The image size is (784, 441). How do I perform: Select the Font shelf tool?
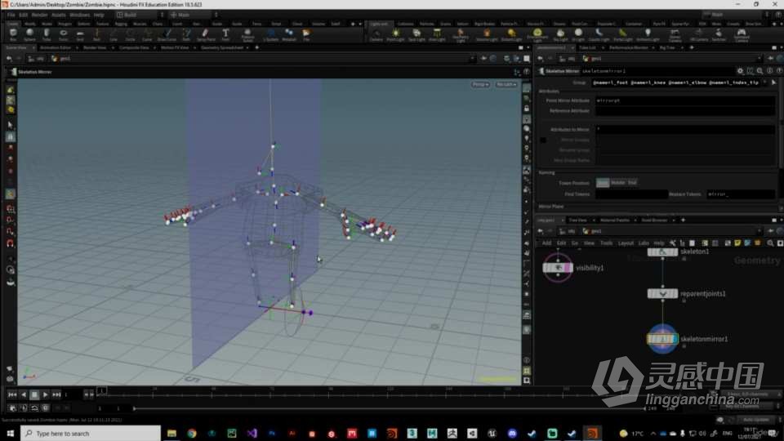(x=225, y=34)
